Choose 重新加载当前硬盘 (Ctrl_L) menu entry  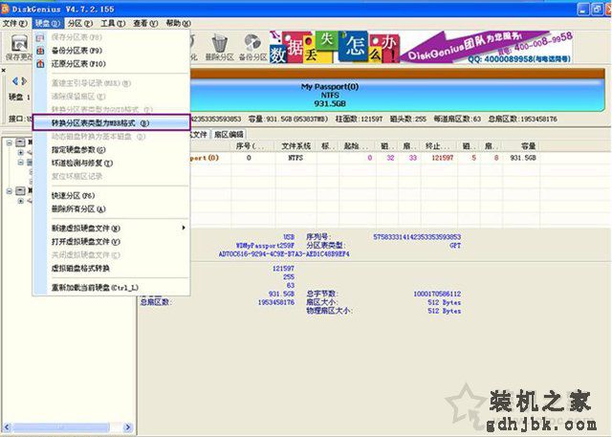click(x=111, y=288)
